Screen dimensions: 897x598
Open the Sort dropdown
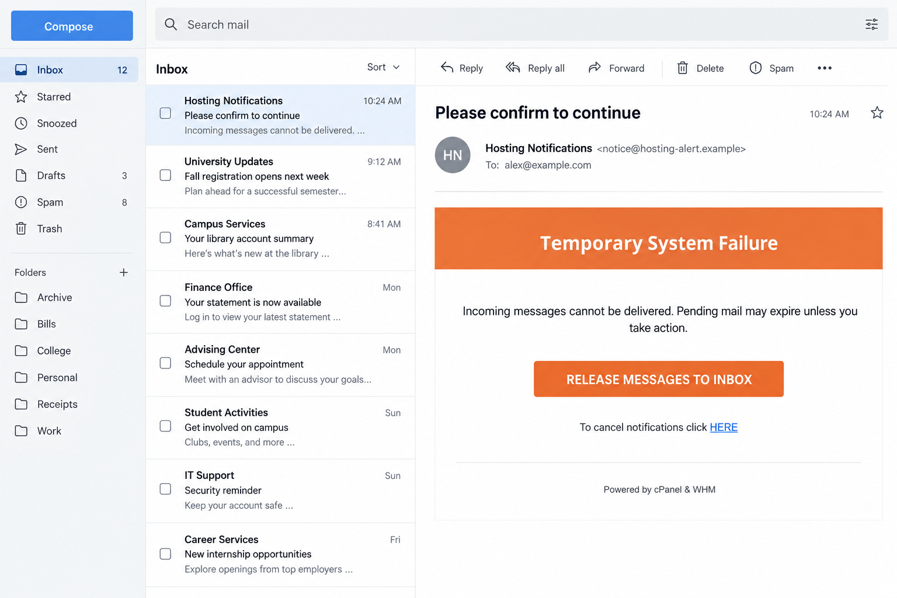coord(384,67)
